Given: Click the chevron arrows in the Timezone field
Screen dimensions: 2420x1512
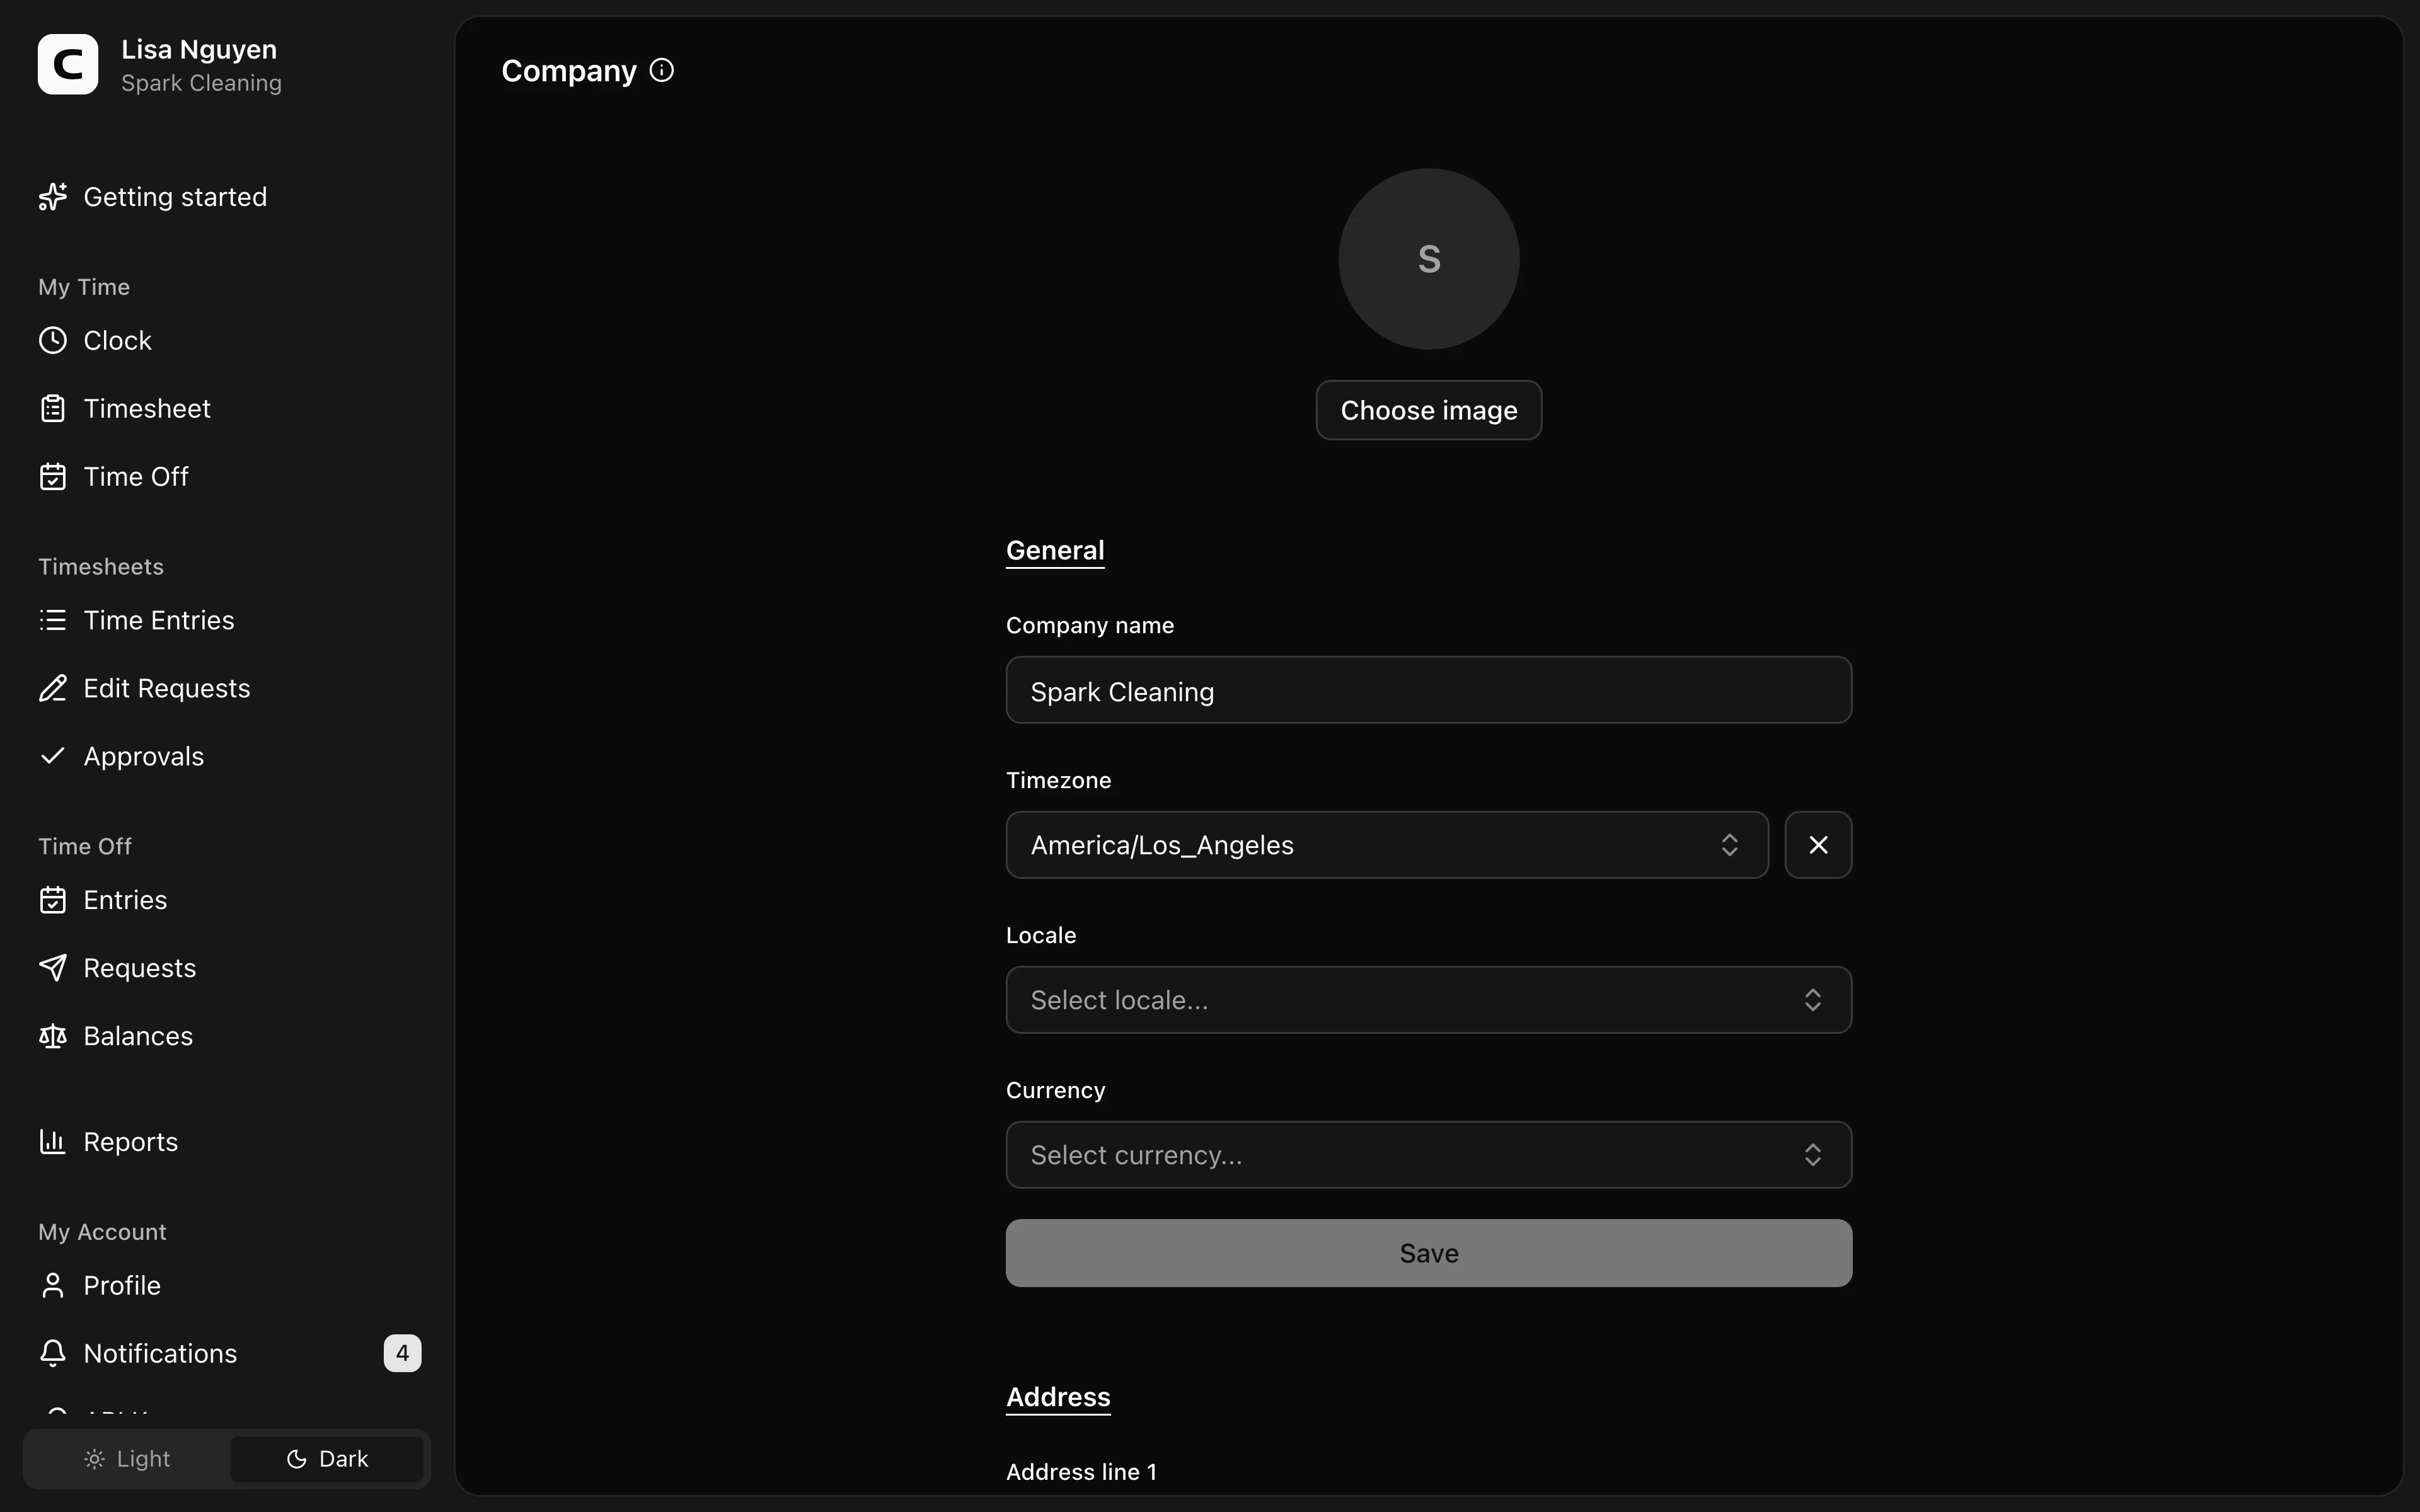Looking at the screenshot, I should 1730,845.
